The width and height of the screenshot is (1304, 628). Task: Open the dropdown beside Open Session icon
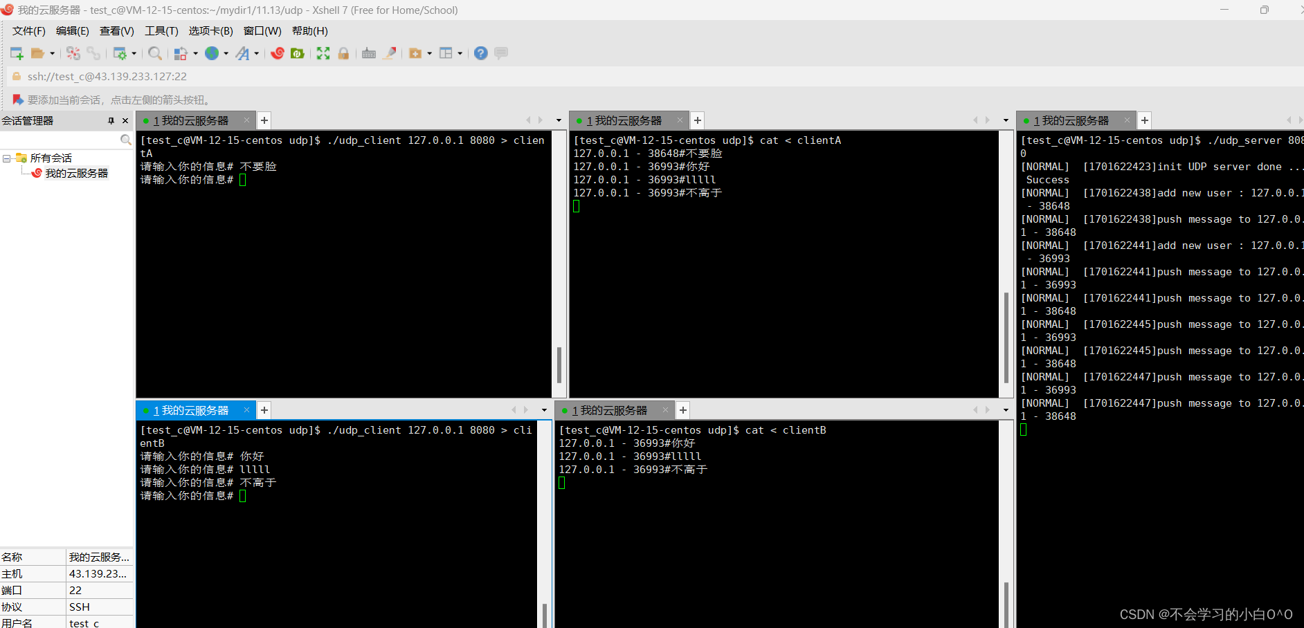[x=52, y=53]
